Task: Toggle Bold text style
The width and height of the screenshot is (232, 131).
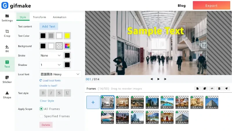Action: coord(43,93)
